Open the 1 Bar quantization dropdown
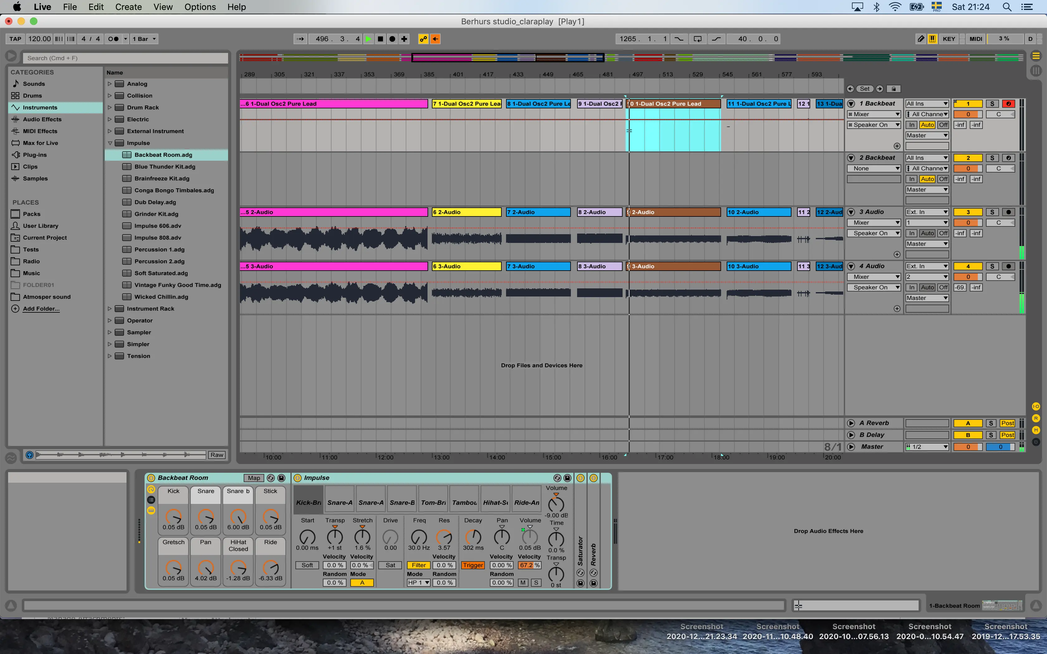This screenshot has height=654, width=1047. pos(144,39)
